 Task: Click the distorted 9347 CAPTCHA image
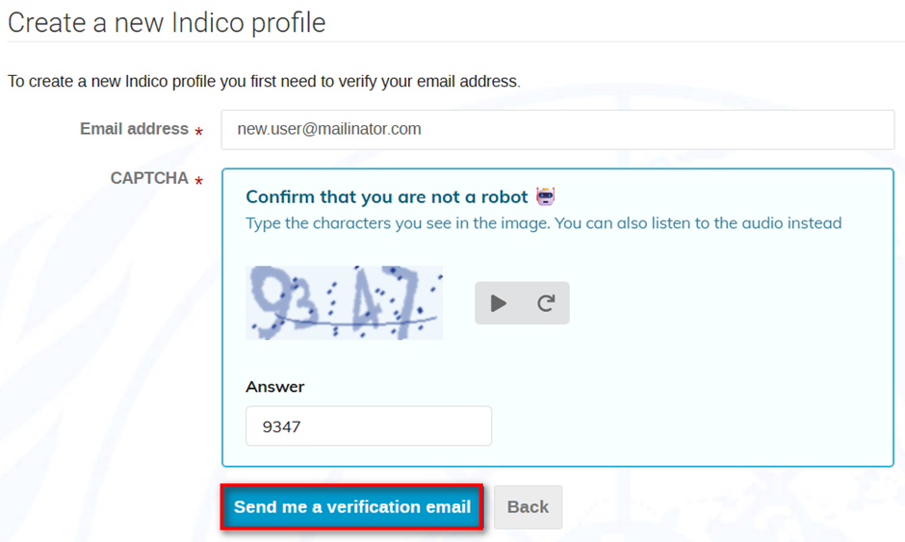pyautogui.click(x=344, y=302)
